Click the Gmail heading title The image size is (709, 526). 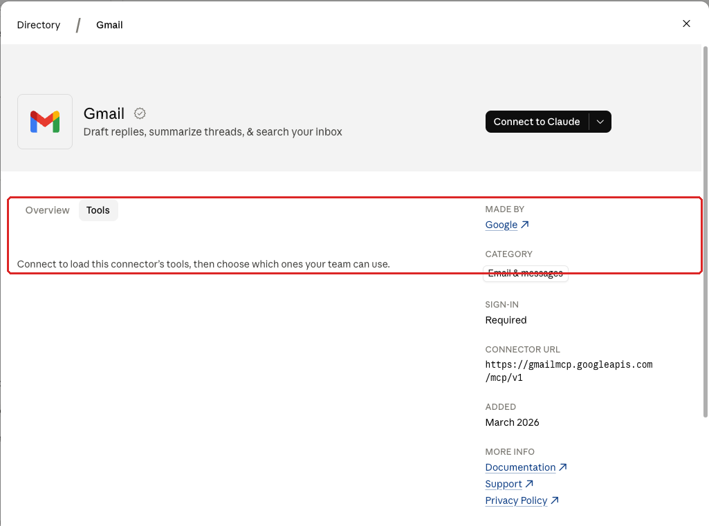click(104, 113)
